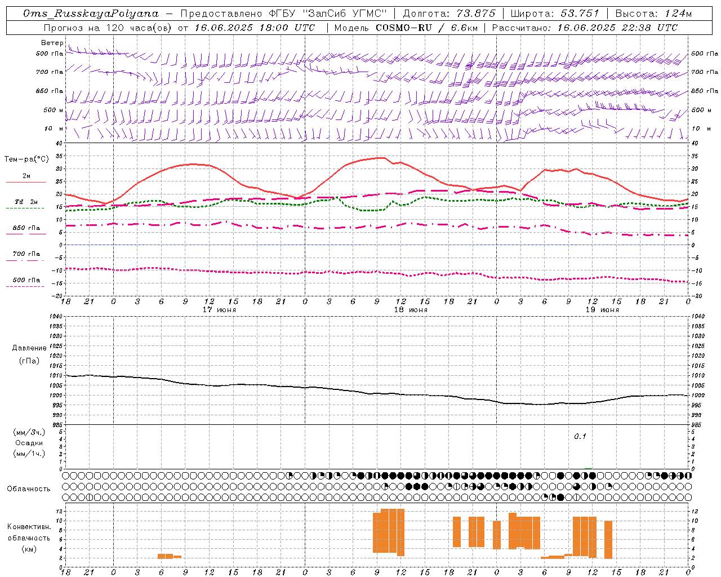Click the '500 м' wind level label on left
The image size is (721, 577).
click(x=54, y=110)
